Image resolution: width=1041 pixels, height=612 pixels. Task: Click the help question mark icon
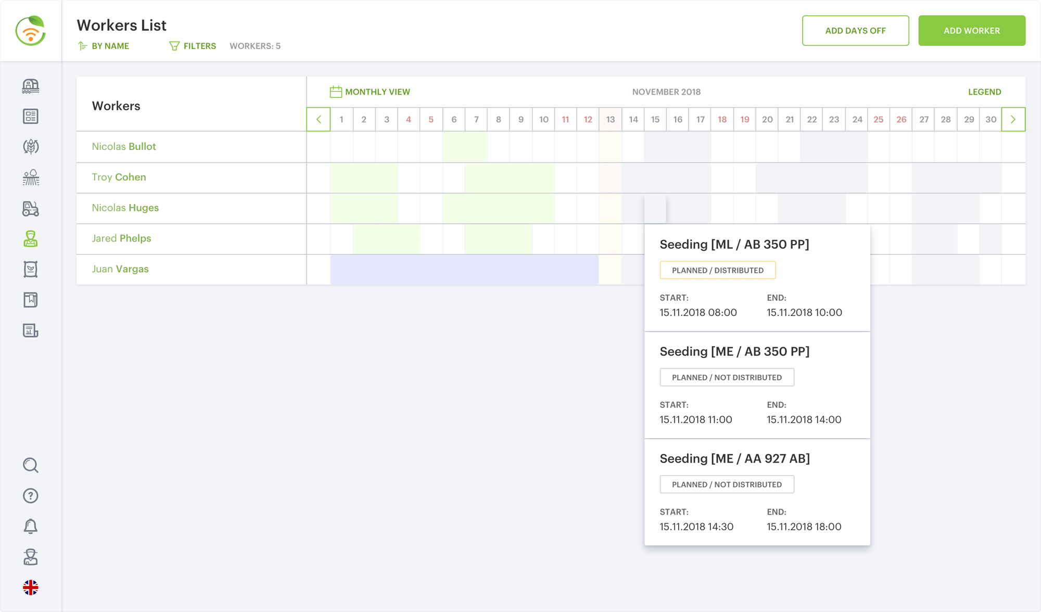click(x=31, y=495)
